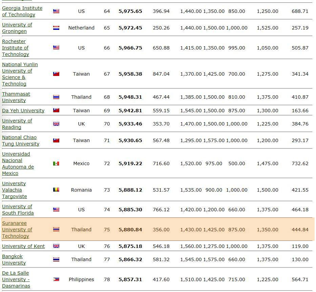Click the Taiwan flag beside Da Yeh University

[x=56, y=110]
